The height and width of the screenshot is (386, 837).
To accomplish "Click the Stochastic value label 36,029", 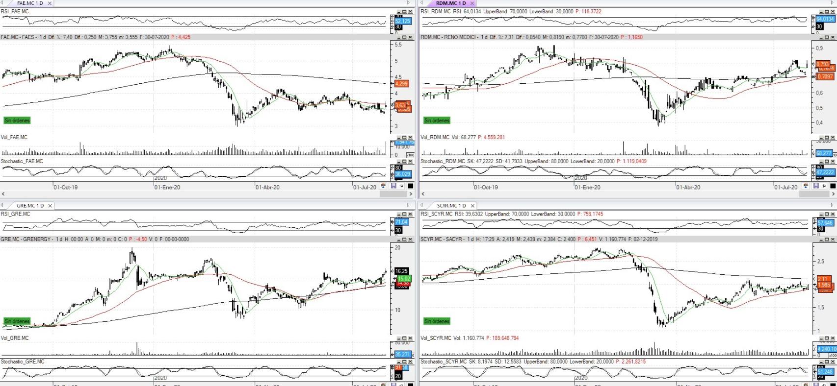I will 402,174.
